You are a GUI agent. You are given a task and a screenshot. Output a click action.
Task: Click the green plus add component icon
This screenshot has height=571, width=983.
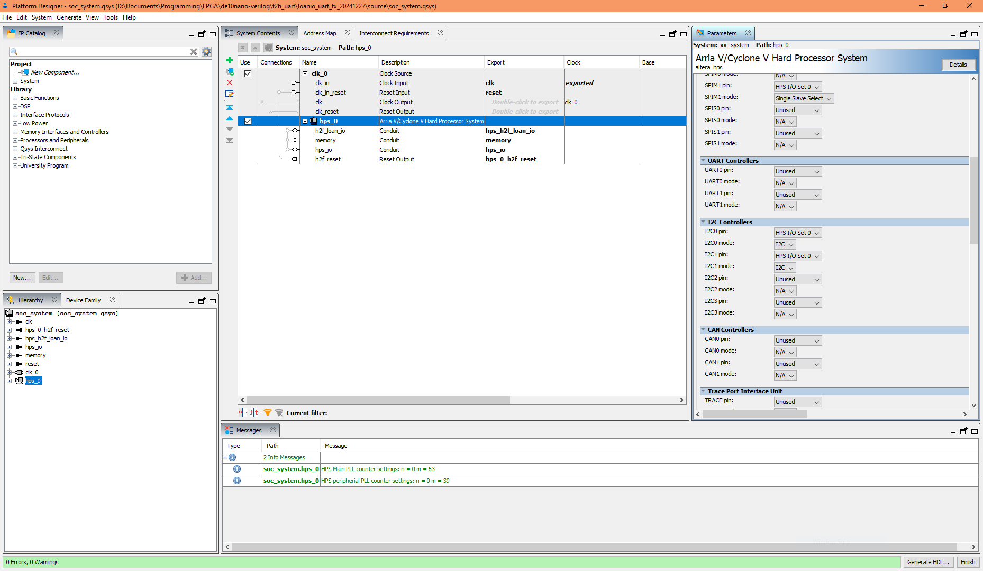230,60
